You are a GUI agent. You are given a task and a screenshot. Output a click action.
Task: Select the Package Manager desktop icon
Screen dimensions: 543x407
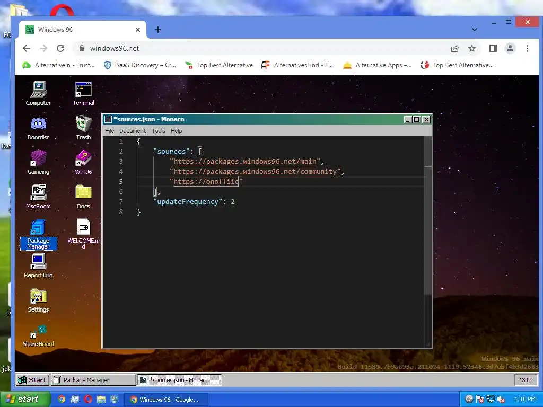pos(38,234)
